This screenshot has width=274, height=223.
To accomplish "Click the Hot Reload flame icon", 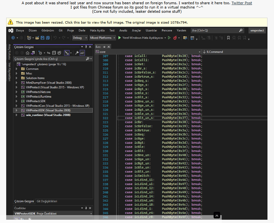I will click(175, 38).
